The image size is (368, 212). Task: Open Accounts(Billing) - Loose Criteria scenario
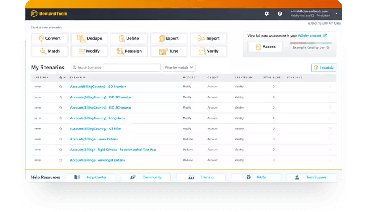(94, 139)
